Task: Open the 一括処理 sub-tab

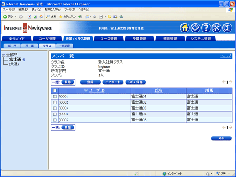Action: (x=65, y=46)
